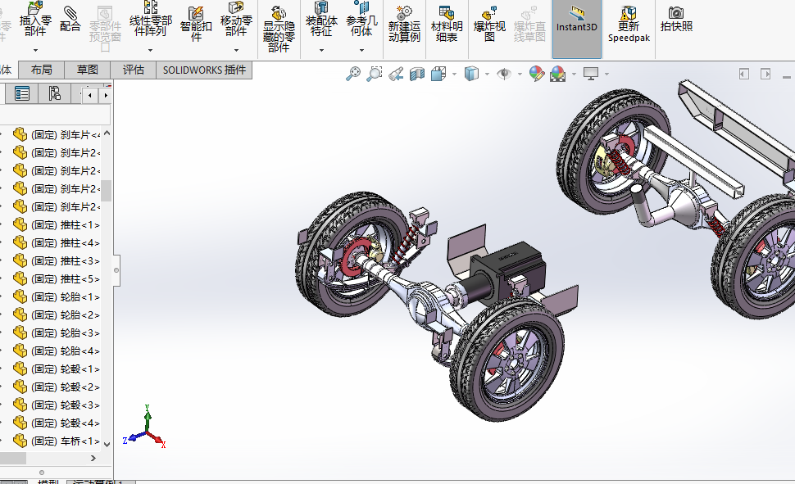
Task: Select (固定) 推柱<5> component
Action: coord(65,278)
